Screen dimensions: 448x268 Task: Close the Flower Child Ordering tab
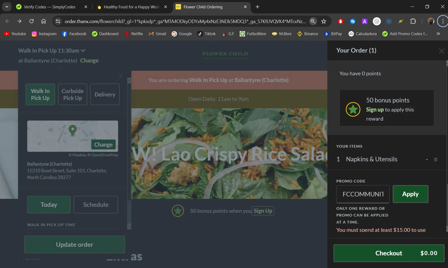click(x=245, y=7)
